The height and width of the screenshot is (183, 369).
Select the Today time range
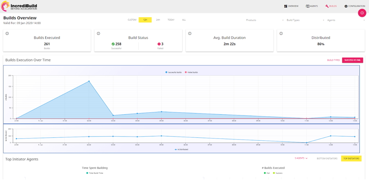171,20
